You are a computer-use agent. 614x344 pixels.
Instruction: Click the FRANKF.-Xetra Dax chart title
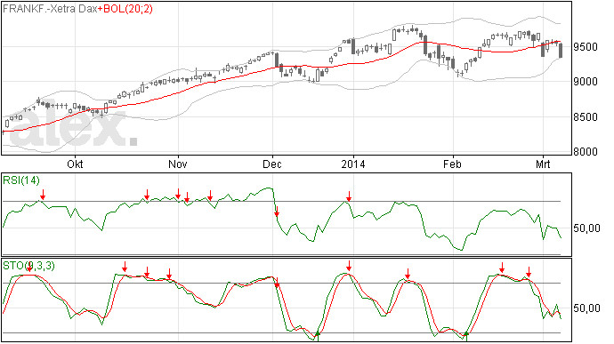50,9
